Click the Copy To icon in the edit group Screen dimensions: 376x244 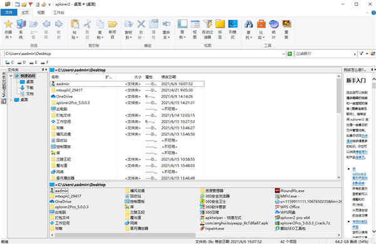click(x=128, y=24)
